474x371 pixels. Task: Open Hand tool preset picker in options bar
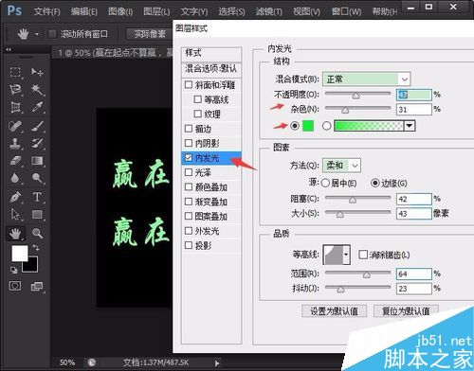tap(37, 34)
